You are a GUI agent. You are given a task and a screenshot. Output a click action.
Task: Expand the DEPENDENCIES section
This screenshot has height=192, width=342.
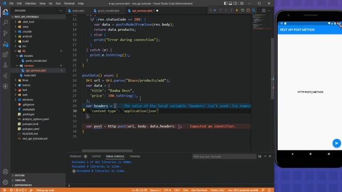click(x=38, y=185)
